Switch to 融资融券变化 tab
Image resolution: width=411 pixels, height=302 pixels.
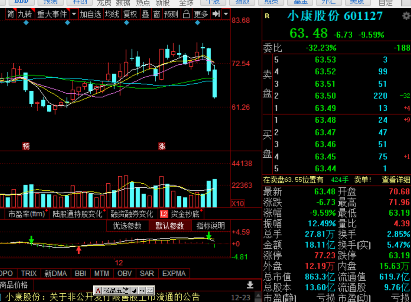[132, 214]
